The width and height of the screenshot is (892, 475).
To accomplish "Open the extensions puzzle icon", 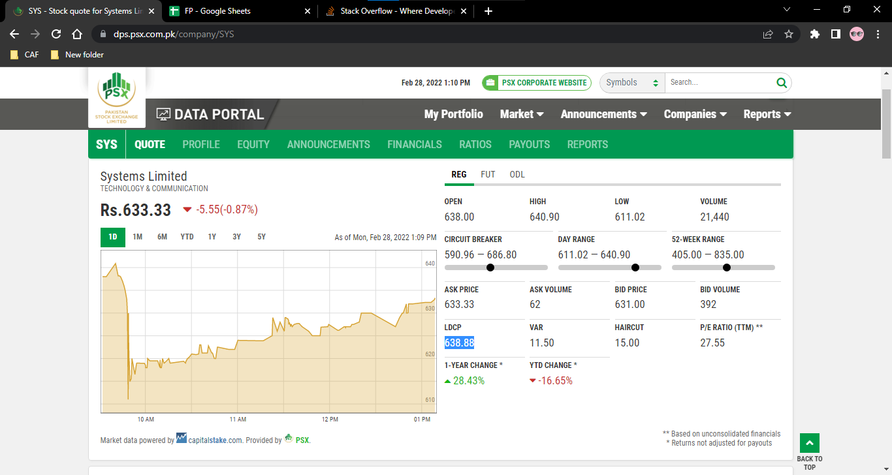I will tap(814, 34).
